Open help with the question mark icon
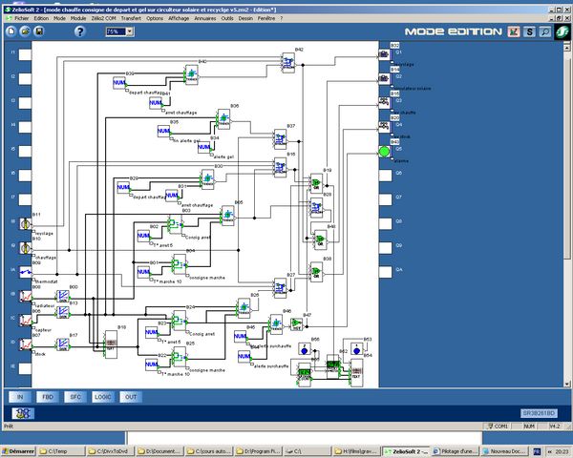Viewport: 573px width, 458px height. click(x=80, y=31)
